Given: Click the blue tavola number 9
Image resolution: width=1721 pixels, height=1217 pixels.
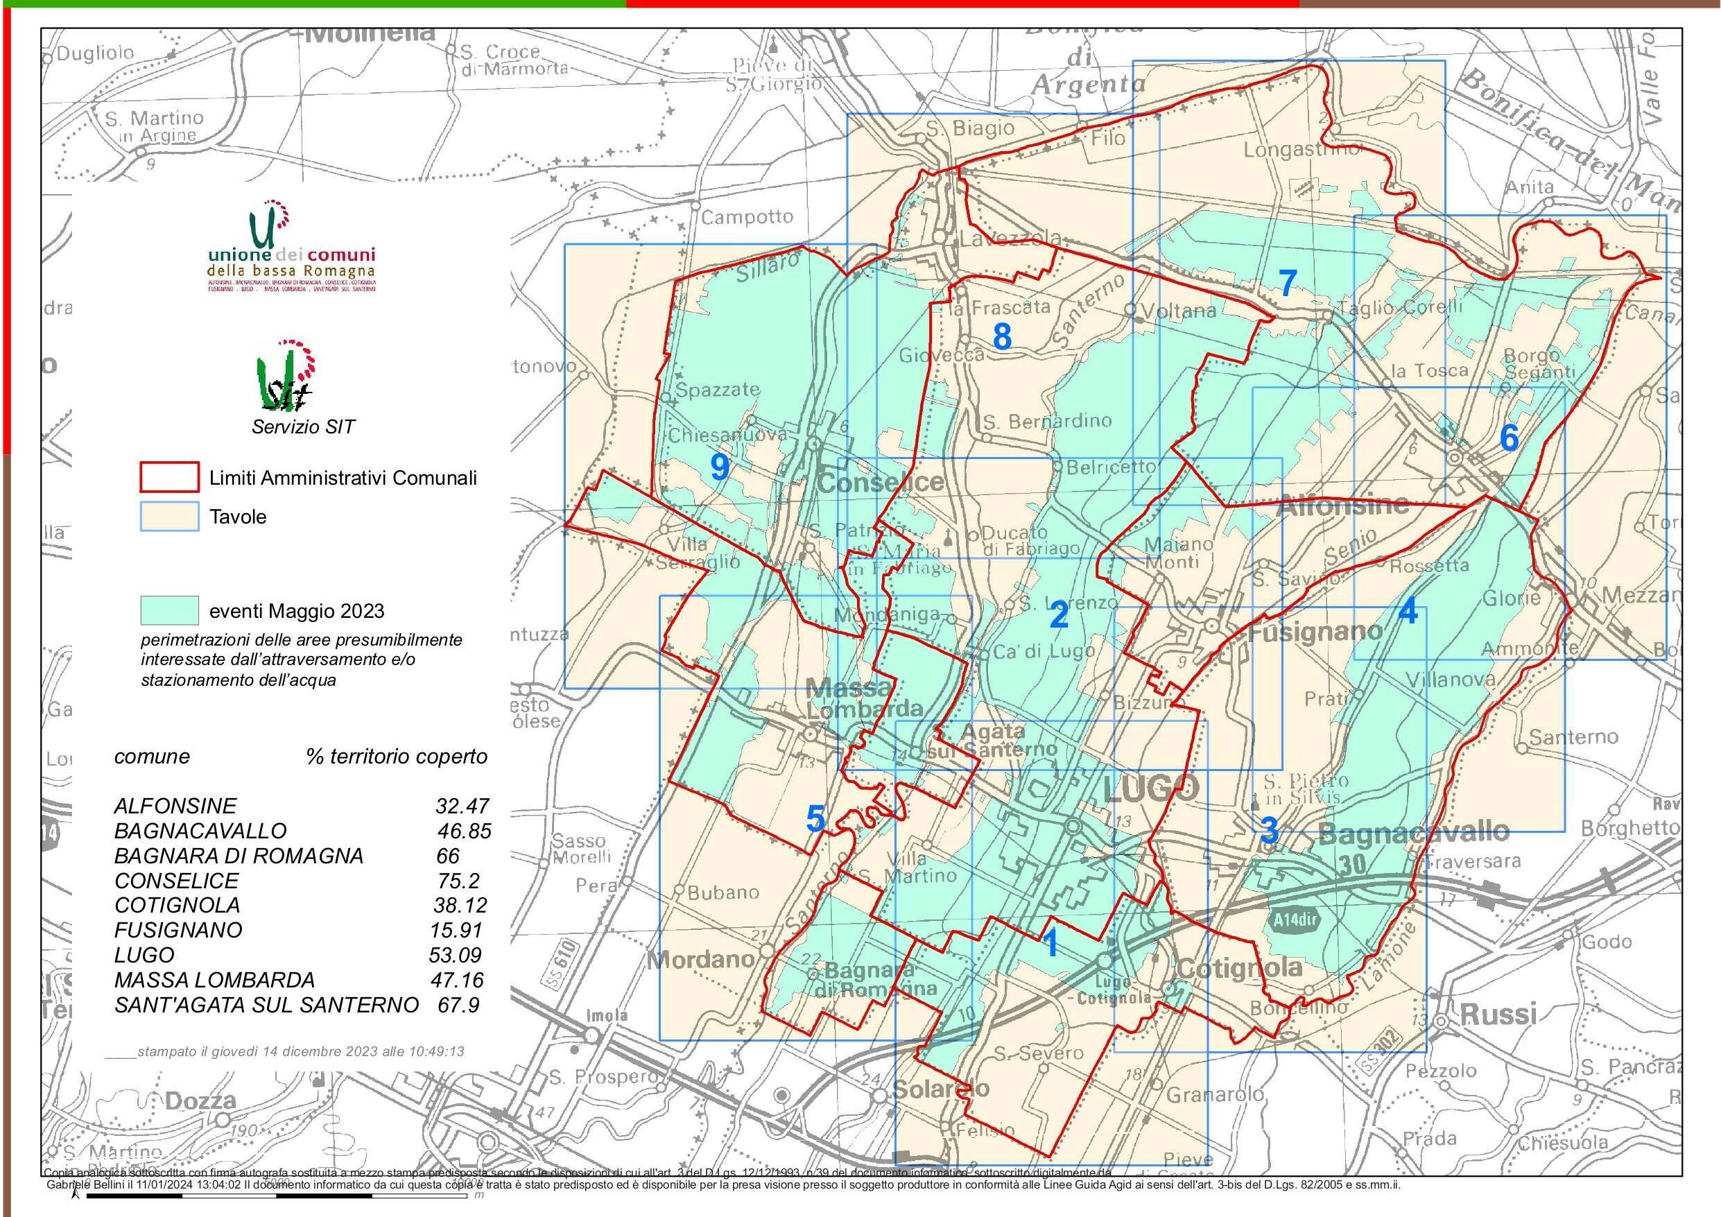Looking at the screenshot, I should 719,469.
